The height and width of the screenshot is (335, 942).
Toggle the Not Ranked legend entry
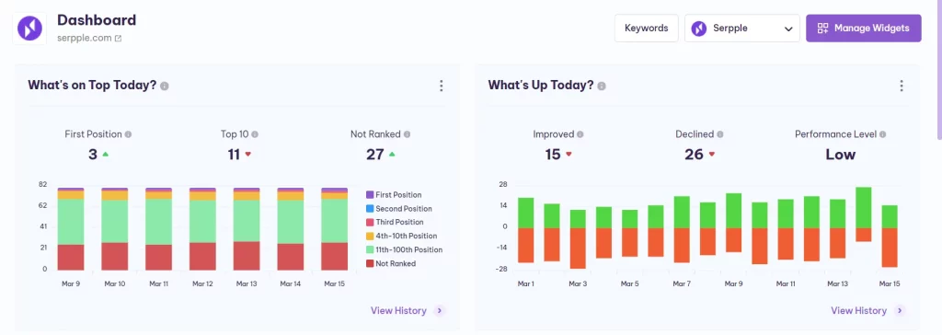point(390,263)
